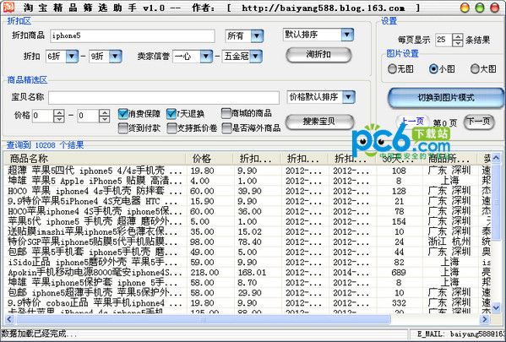Viewport: 506px width, 342px height.
Task: Click the table scroll down arrow
Action: [496, 307]
